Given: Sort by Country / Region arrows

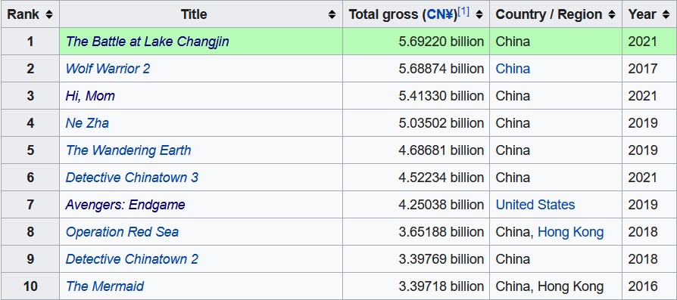Looking at the screenshot, I should pyautogui.click(x=611, y=14).
